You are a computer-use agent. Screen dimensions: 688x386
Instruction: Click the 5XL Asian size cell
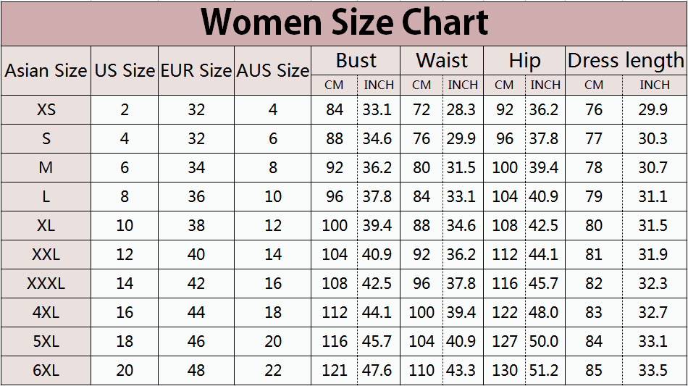pos(46,342)
